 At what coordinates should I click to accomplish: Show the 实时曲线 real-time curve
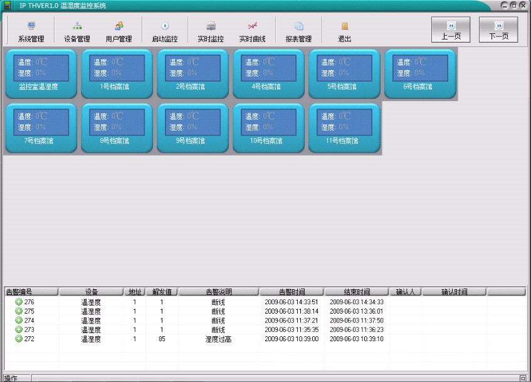(252, 30)
